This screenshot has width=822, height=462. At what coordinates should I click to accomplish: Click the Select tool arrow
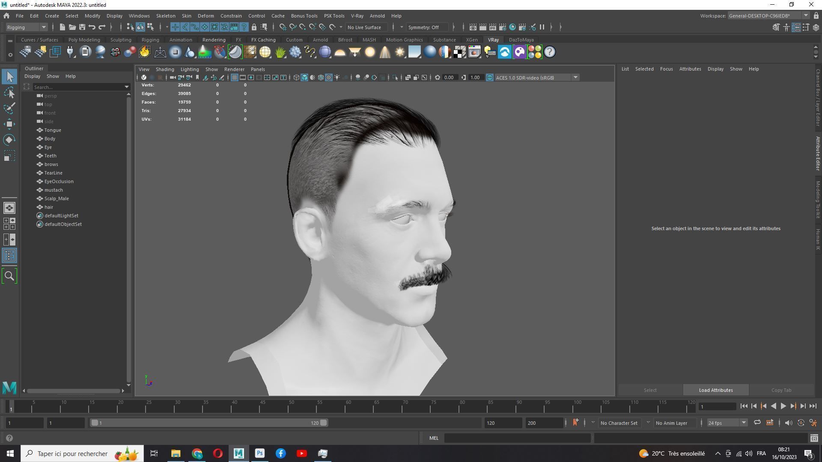tap(9, 77)
